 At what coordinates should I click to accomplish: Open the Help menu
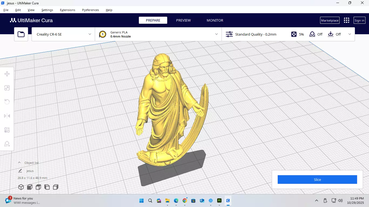point(109,10)
